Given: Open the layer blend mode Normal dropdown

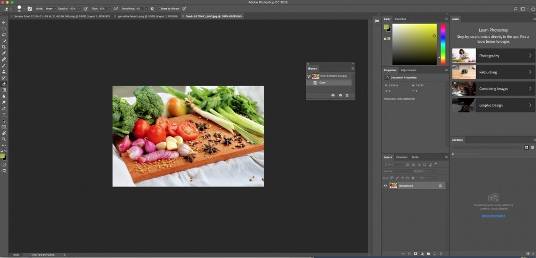Looking at the screenshot, I should pos(398,171).
